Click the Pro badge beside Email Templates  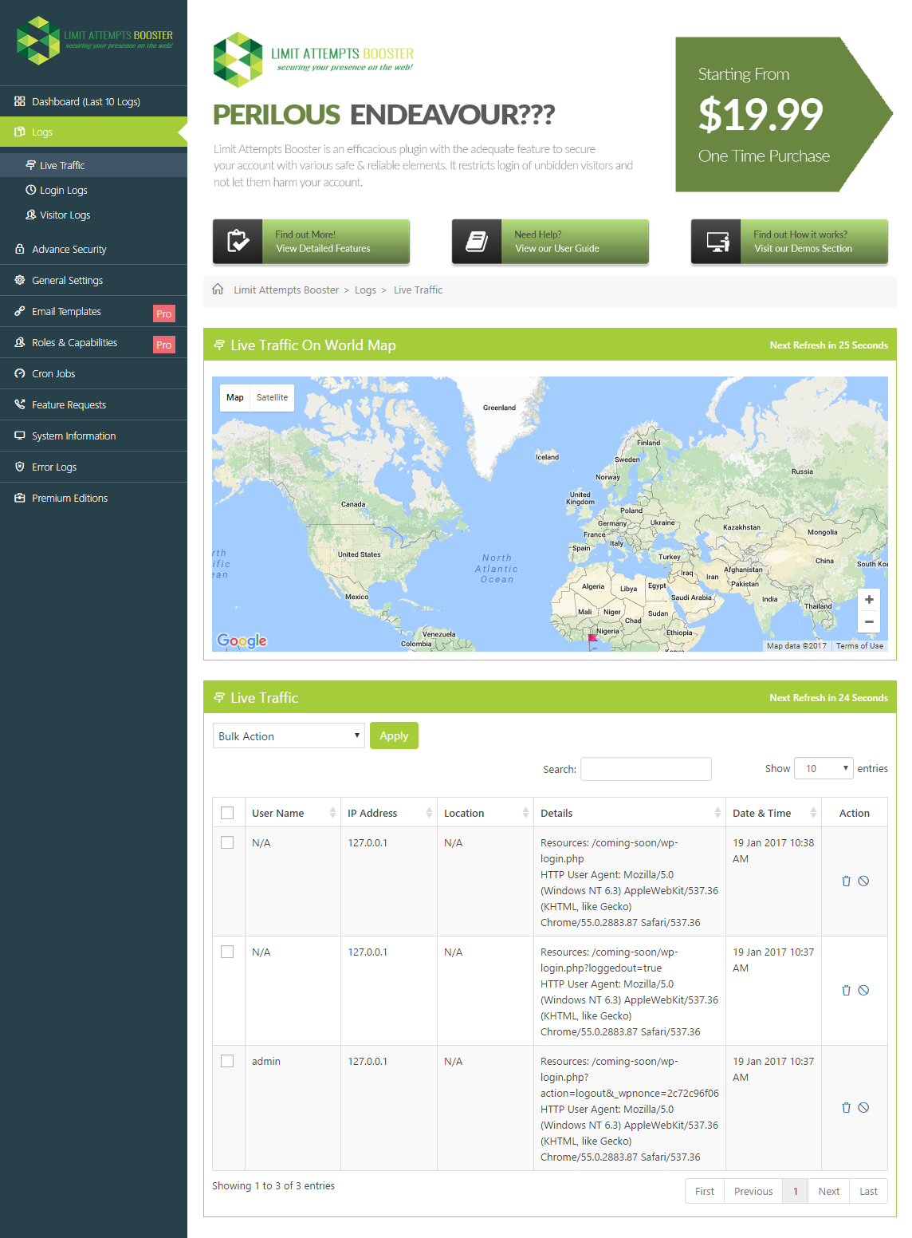coord(164,313)
